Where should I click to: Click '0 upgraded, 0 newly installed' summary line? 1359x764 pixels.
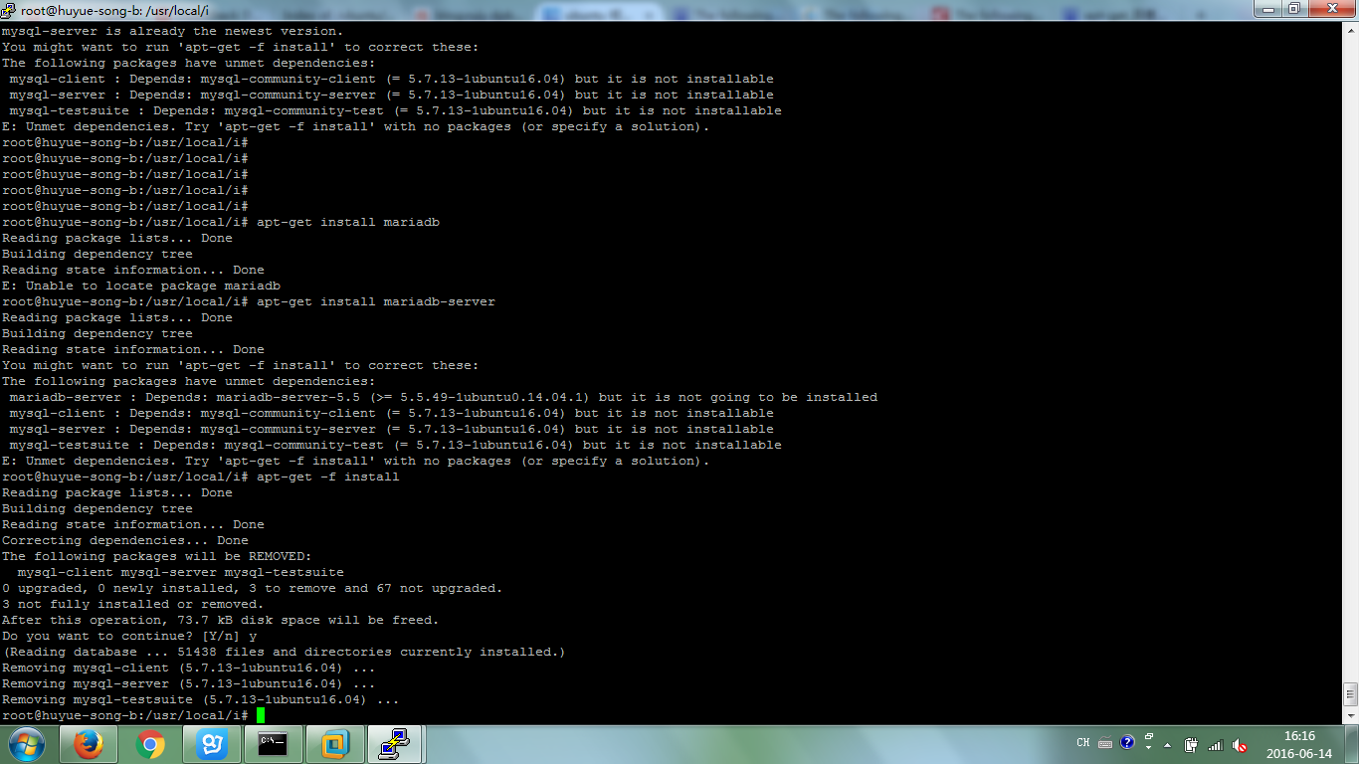pyautogui.click(x=253, y=588)
